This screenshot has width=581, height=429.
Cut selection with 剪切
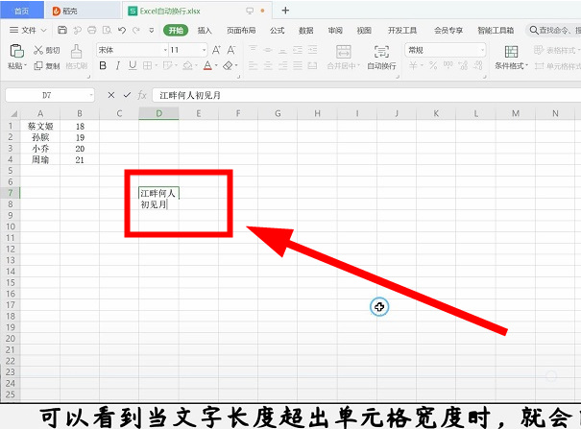[x=47, y=50]
